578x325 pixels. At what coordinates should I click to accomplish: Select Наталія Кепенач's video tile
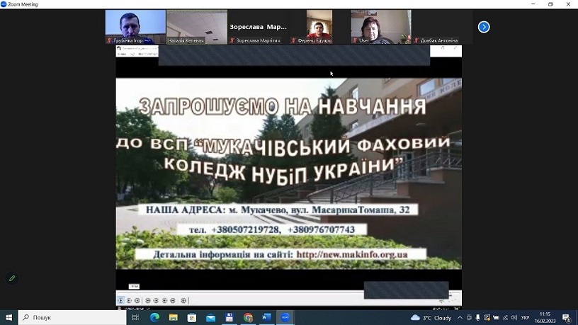(197, 27)
